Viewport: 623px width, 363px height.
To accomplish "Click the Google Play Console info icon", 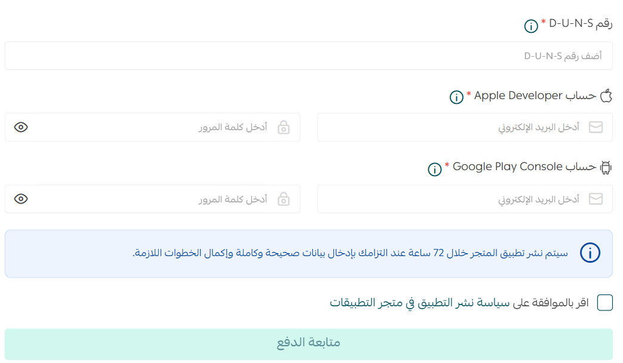I will pos(435,169).
